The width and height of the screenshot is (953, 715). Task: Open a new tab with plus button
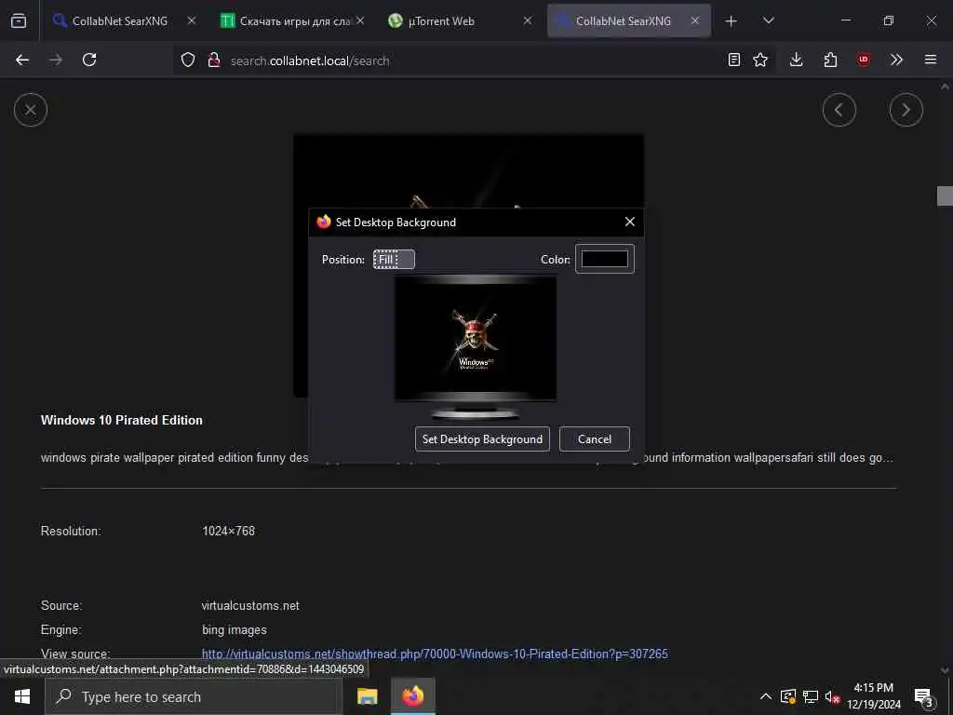pos(732,21)
